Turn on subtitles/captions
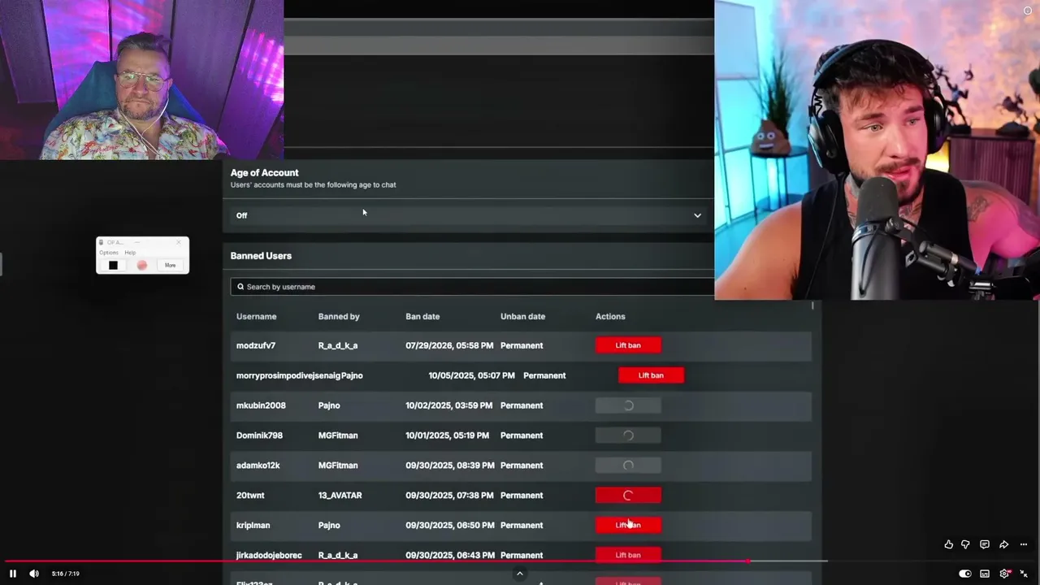The width and height of the screenshot is (1040, 585). [985, 574]
